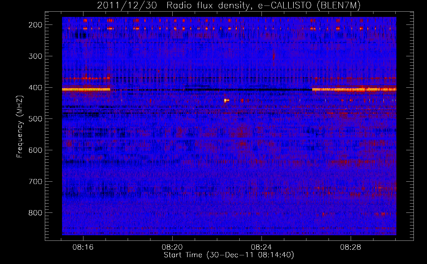Click the 08:20 time tick label

pyautogui.click(x=172, y=247)
